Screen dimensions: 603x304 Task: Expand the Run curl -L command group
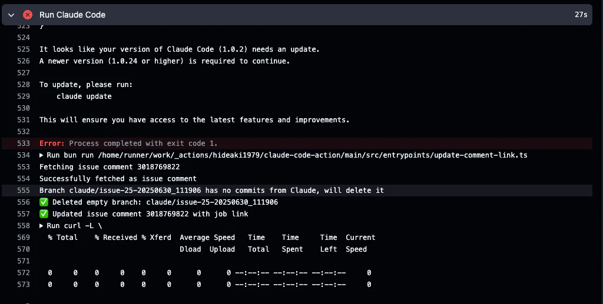coord(41,226)
